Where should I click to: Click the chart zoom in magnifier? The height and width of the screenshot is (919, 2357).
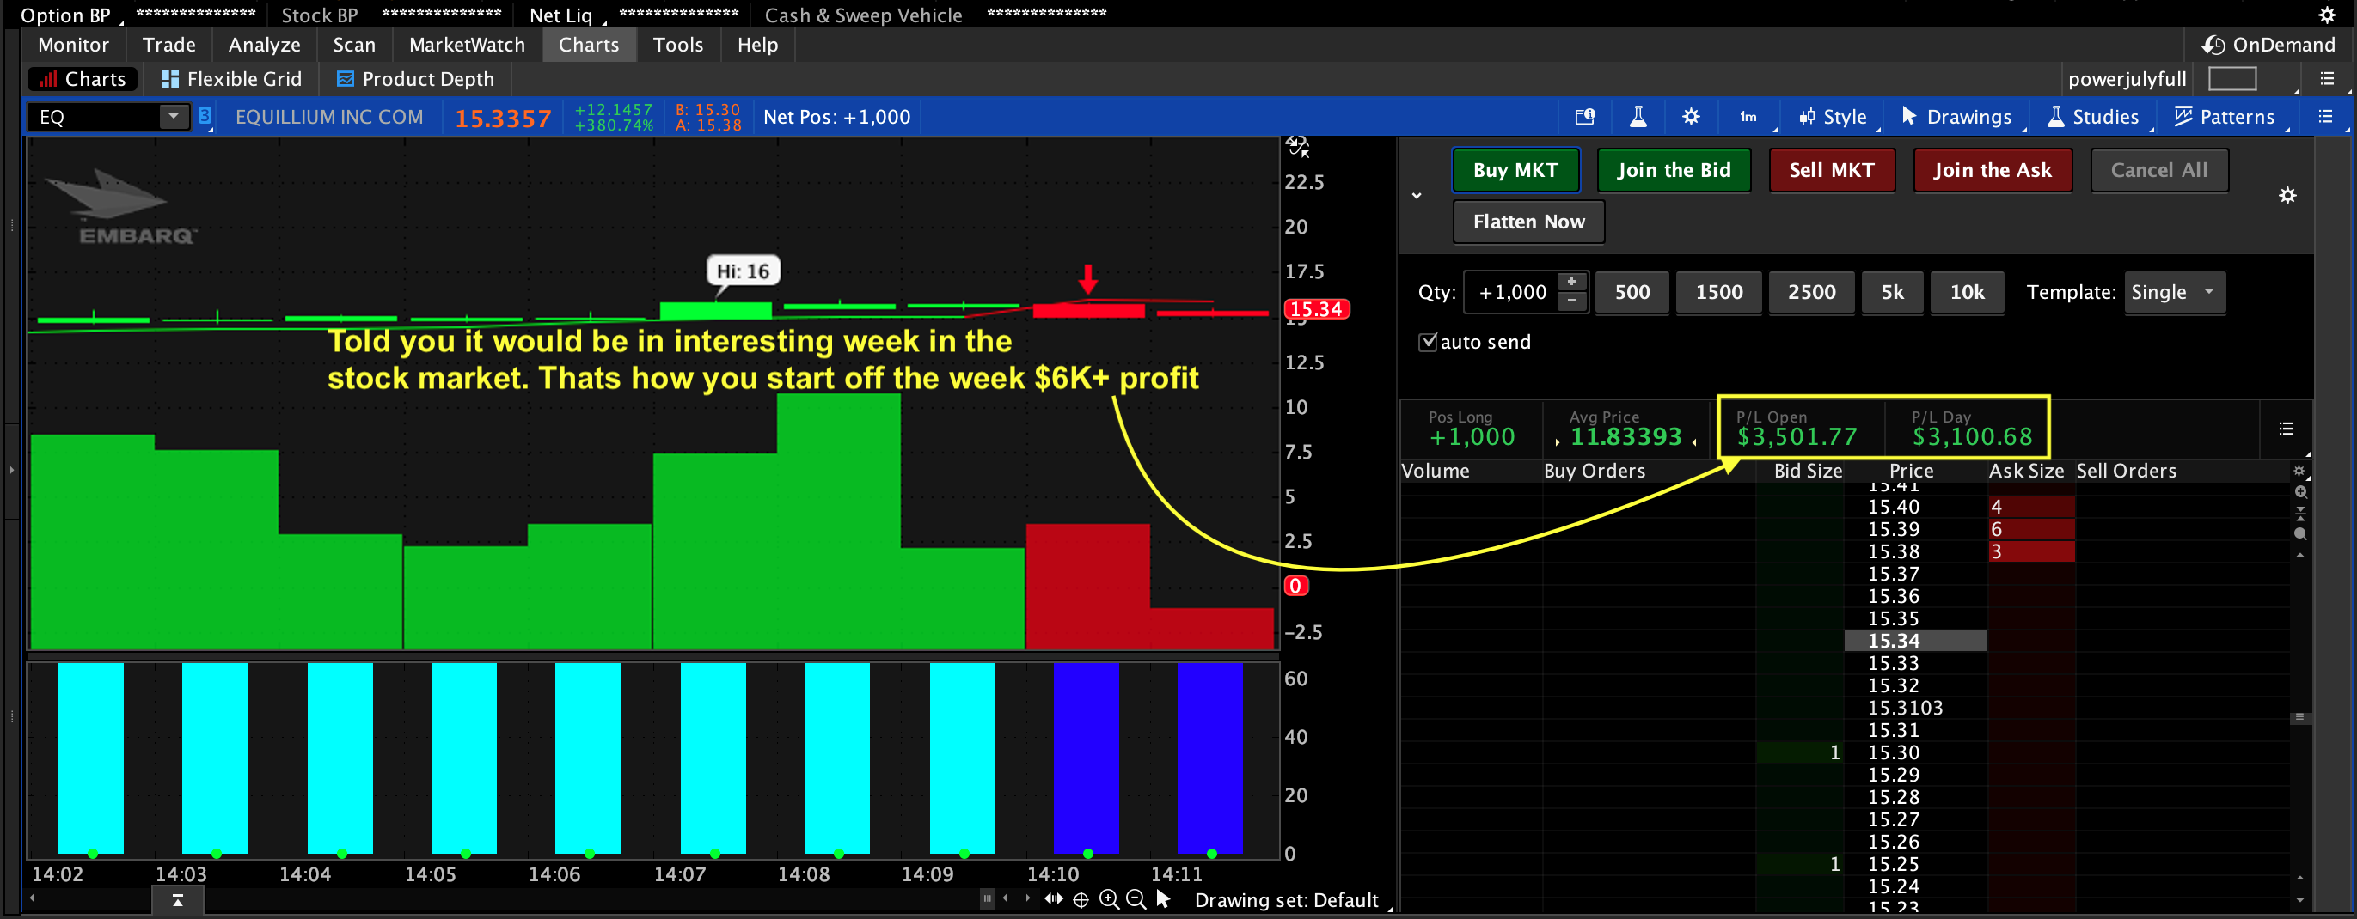(1109, 900)
